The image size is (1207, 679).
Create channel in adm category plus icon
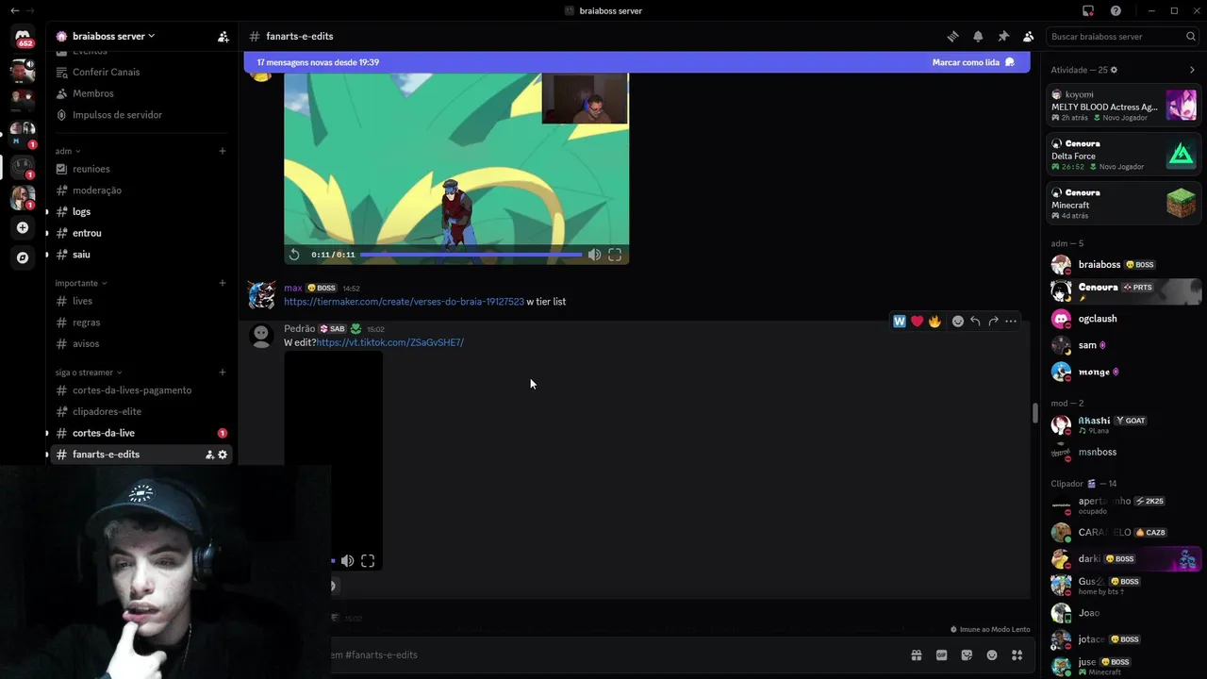point(223,151)
